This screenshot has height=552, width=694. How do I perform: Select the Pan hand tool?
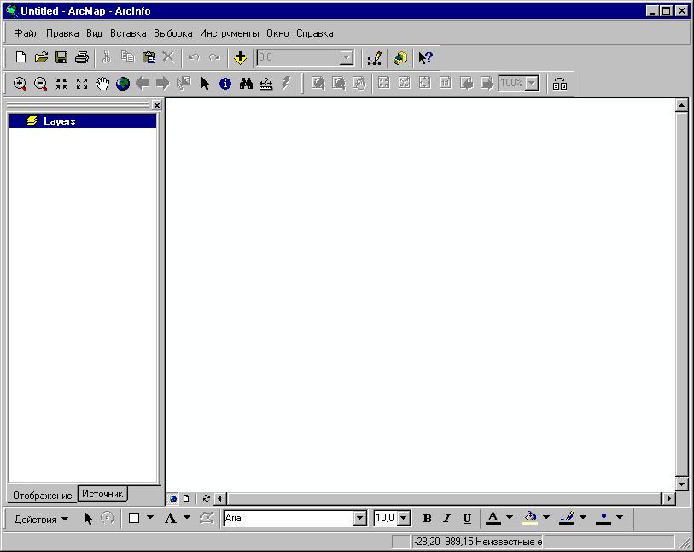point(102,83)
